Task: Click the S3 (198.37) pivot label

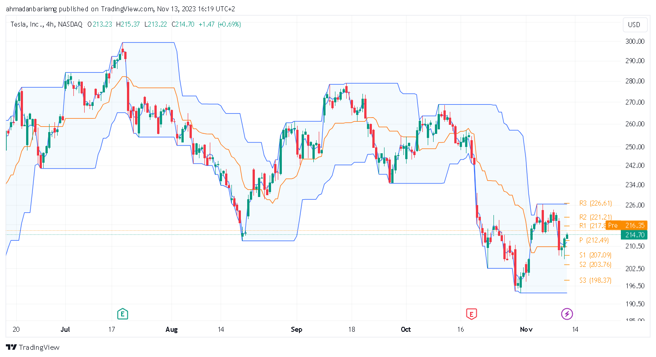Action: click(595, 280)
